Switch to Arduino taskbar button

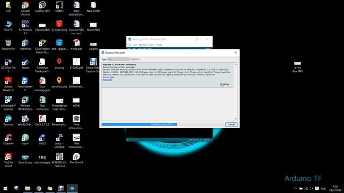click(x=72, y=188)
